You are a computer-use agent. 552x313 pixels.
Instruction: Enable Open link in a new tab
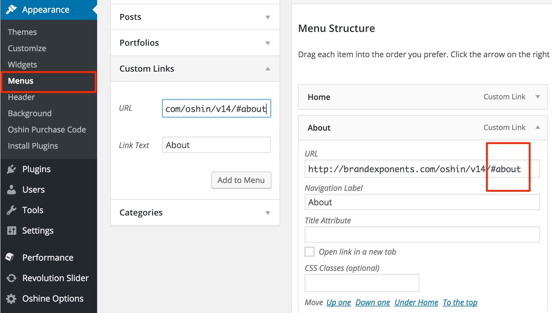[309, 252]
